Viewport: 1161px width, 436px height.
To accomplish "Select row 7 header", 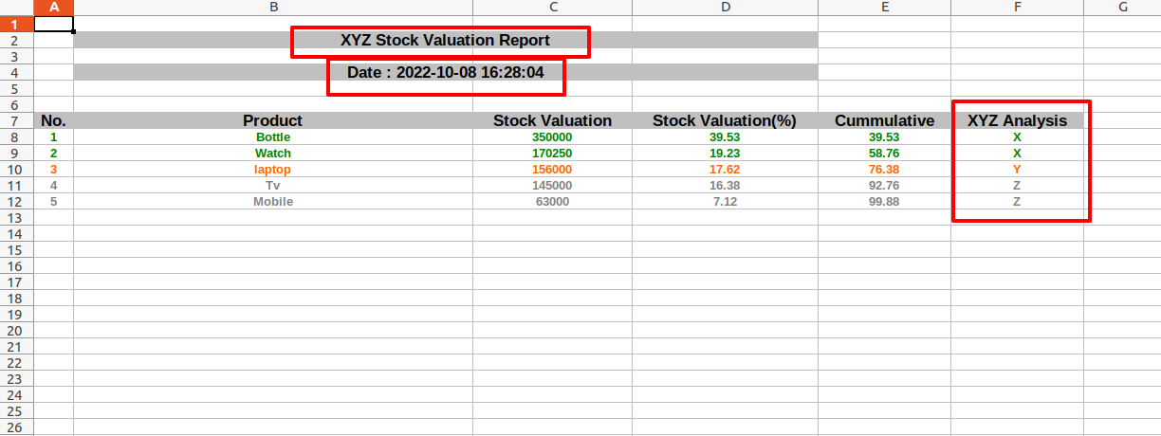I will [x=17, y=120].
